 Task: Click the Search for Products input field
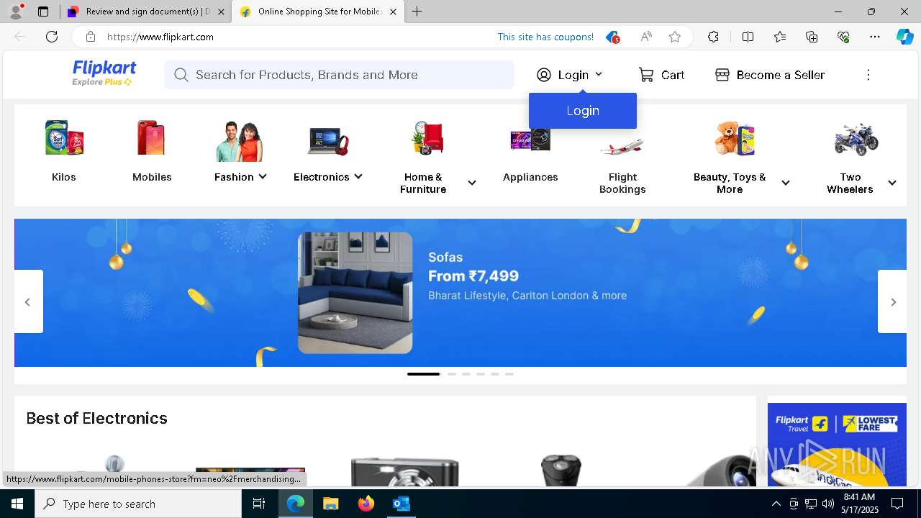[x=339, y=75]
